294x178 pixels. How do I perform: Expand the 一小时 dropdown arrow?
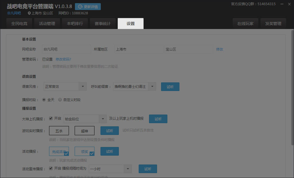pyautogui.click(x=128, y=169)
